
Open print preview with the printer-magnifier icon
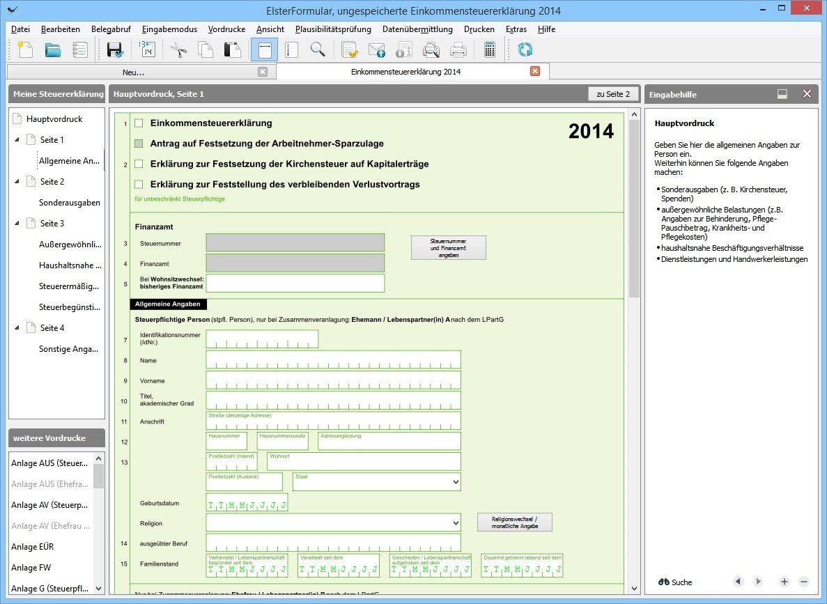(431, 50)
